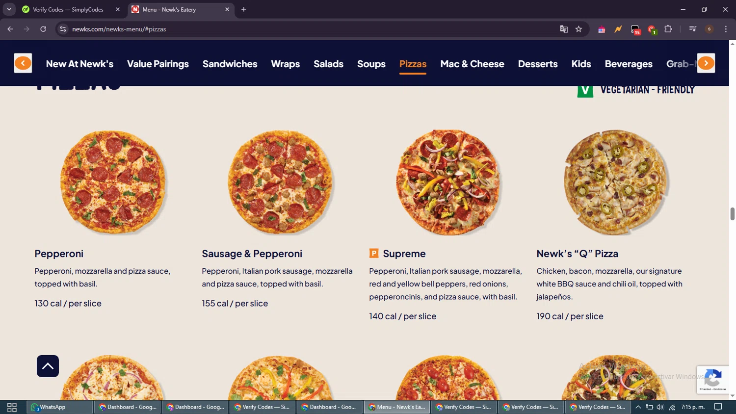The image size is (736, 414).
Task: Open the Menu - Newk's Eatery taskbar button
Action: (397, 407)
